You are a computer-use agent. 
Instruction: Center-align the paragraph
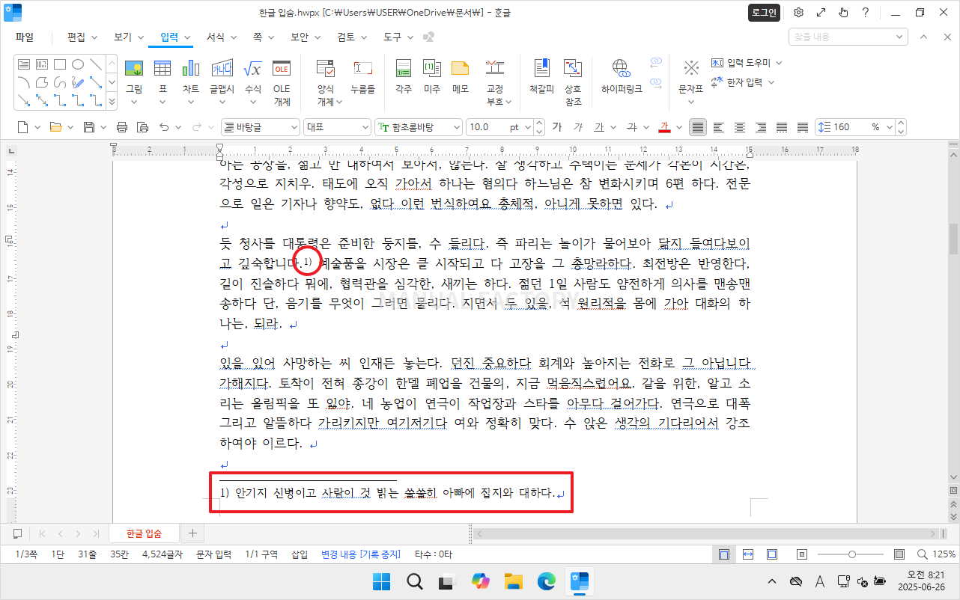tap(740, 127)
